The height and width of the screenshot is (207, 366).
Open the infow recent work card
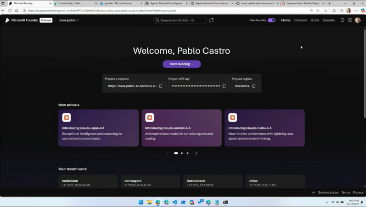275,182
